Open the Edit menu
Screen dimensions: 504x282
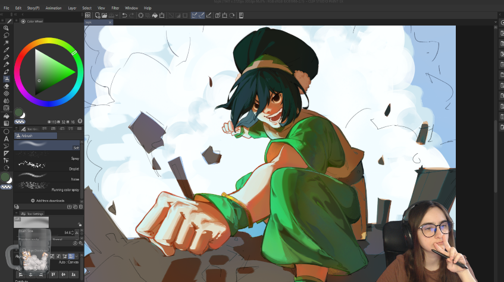click(x=18, y=8)
